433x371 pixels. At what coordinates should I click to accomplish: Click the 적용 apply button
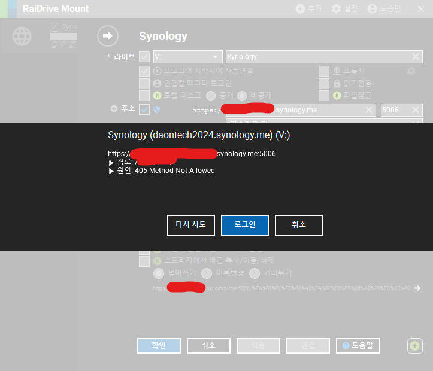tap(258, 346)
